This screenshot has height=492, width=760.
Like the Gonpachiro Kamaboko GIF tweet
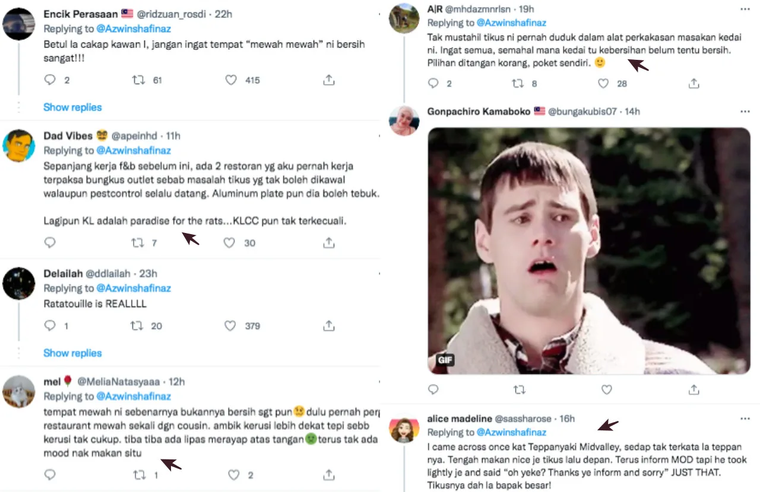[x=606, y=389]
